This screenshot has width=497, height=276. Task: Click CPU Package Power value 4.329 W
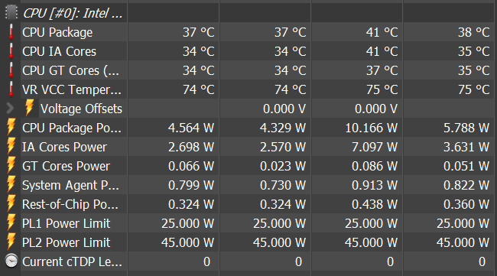point(283,128)
